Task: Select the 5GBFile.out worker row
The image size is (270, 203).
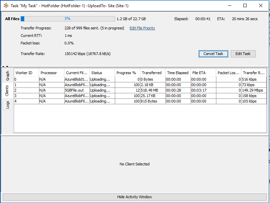Action: [x=77, y=90]
